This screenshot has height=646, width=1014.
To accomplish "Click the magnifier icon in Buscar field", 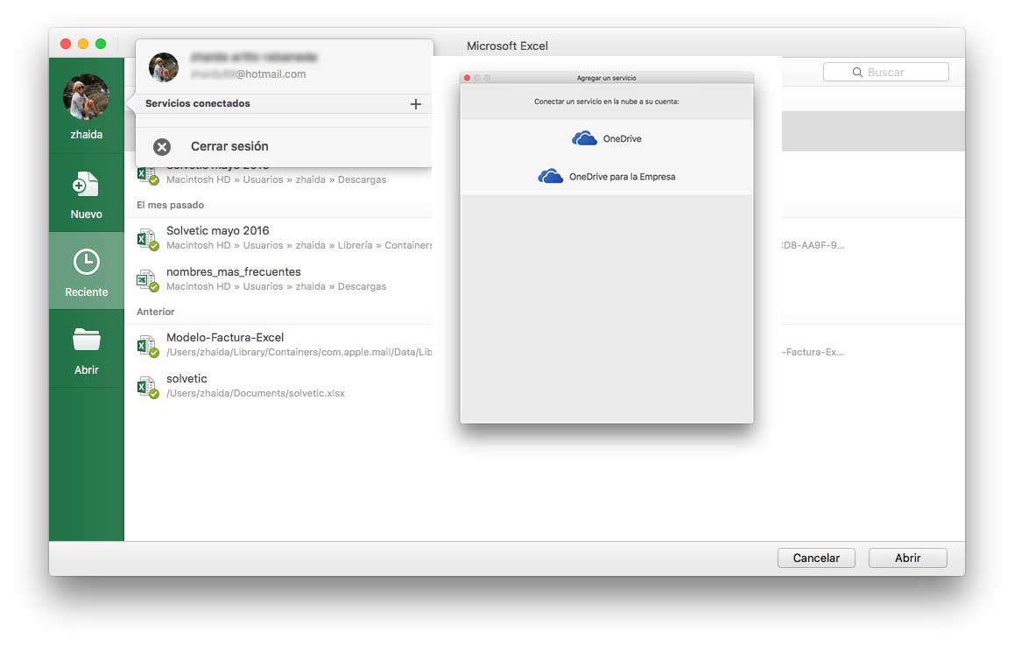I will tap(857, 73).
